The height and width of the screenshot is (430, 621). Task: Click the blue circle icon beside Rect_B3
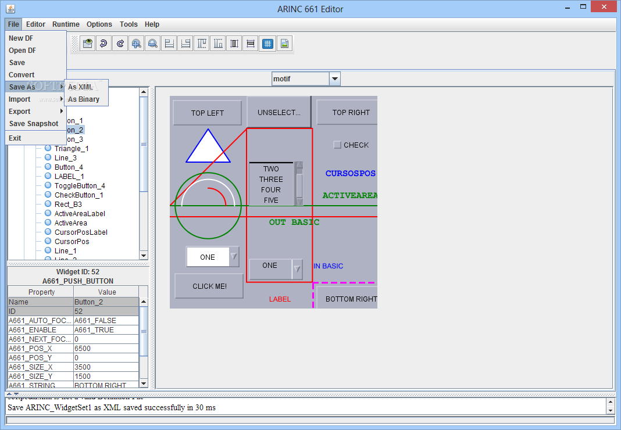point(48,204)
